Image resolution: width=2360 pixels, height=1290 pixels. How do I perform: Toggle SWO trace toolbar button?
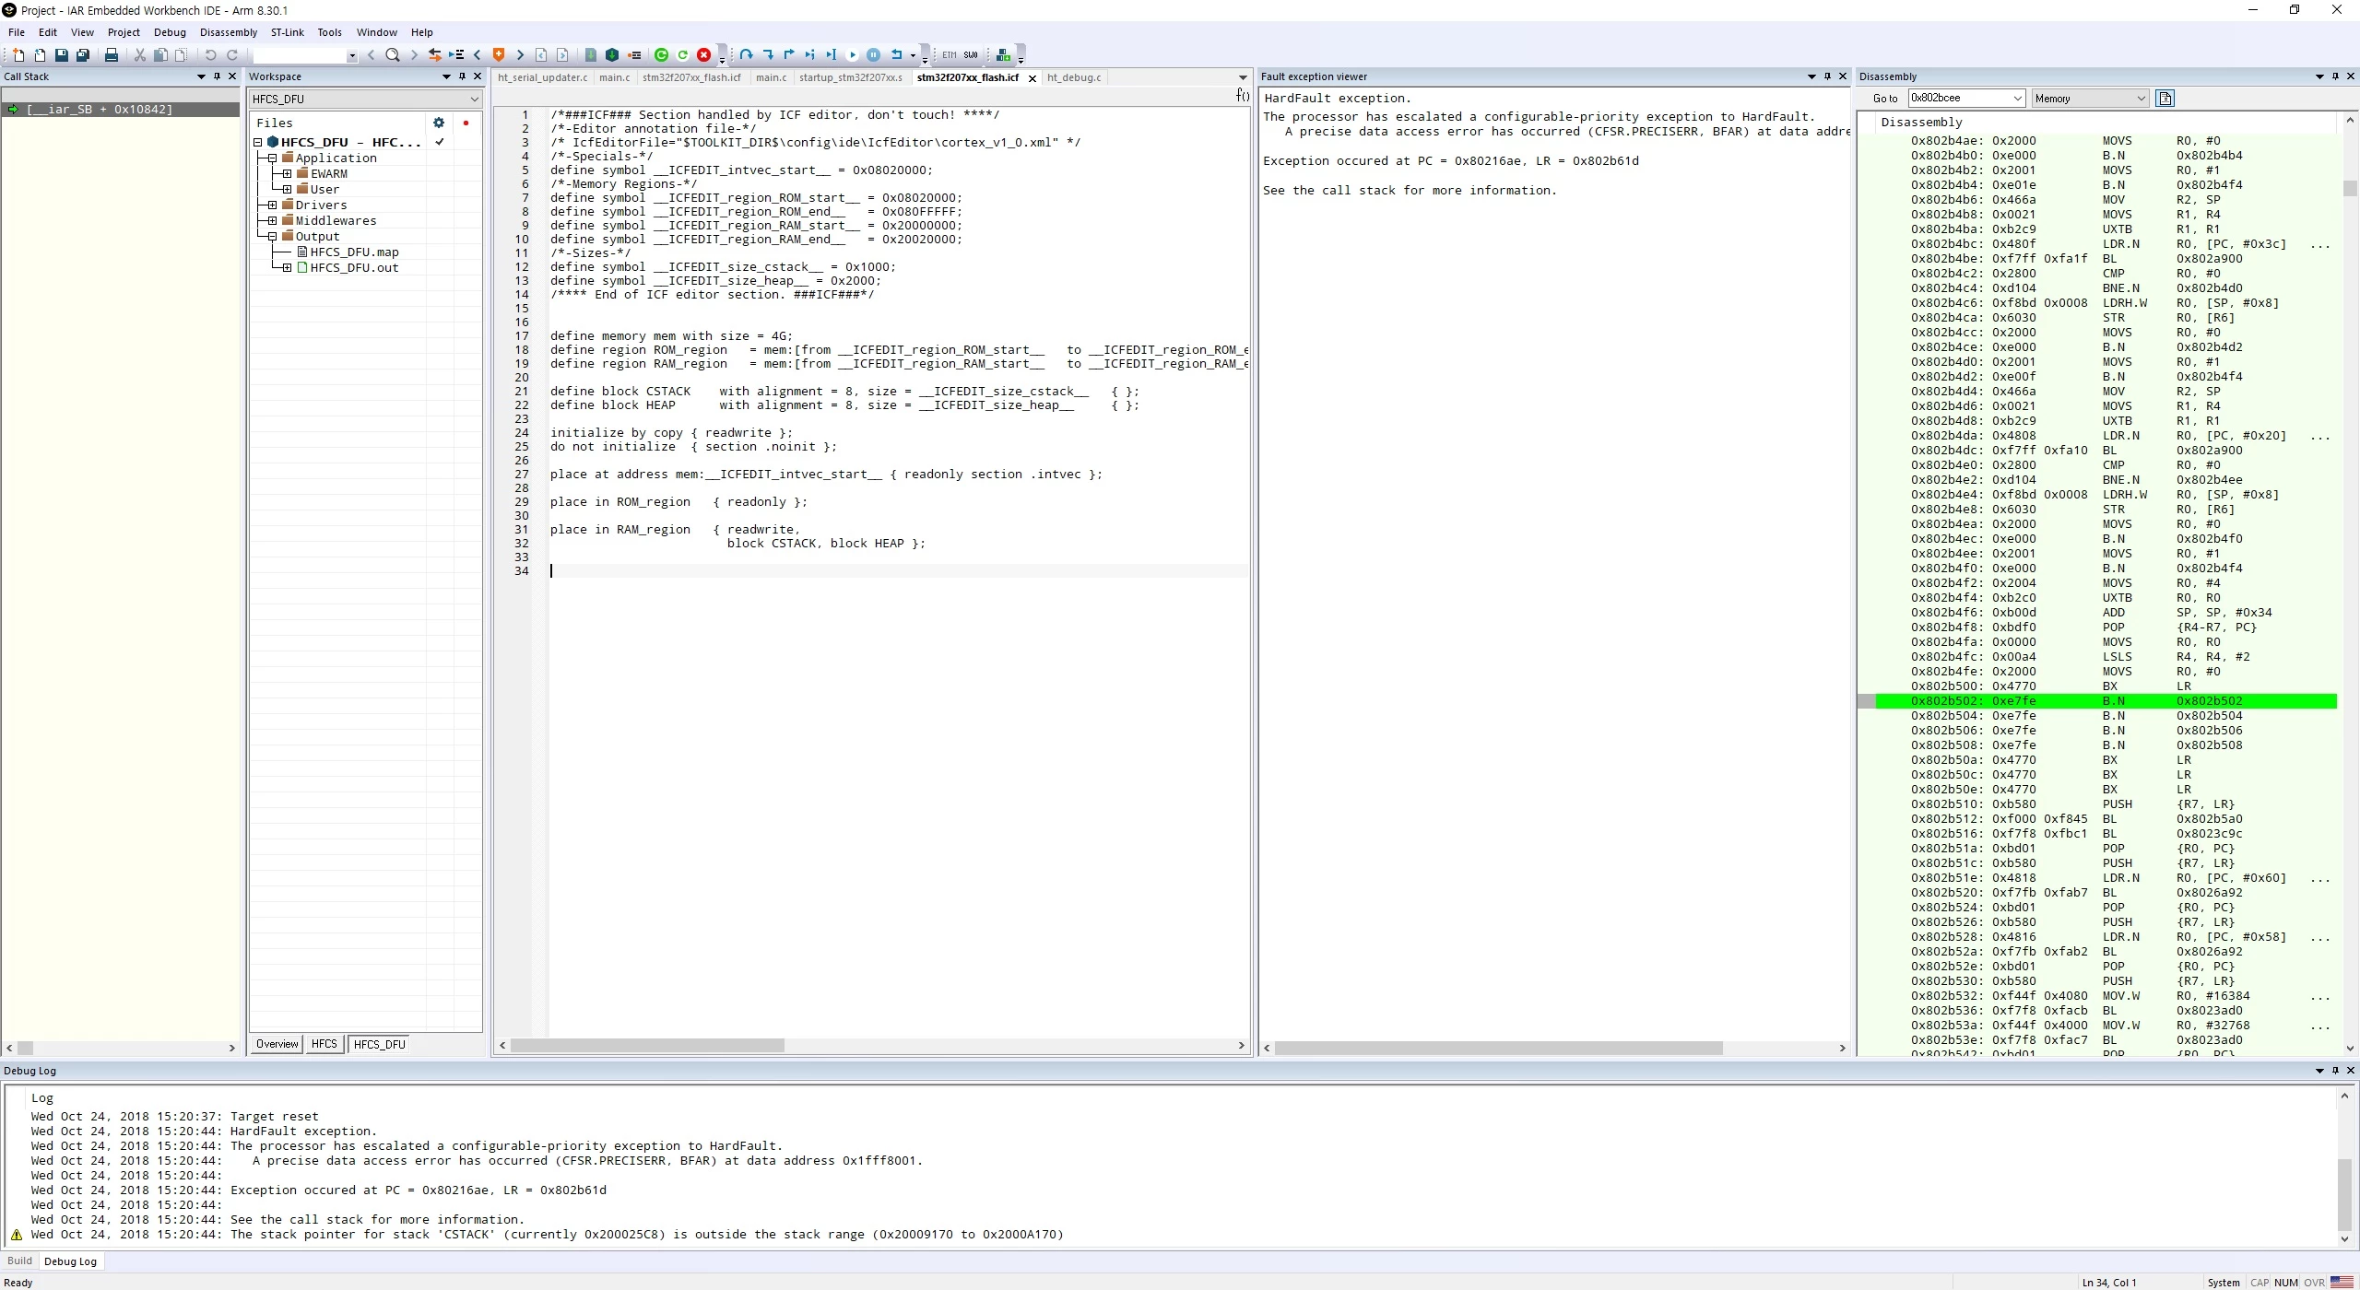point(971,55)
